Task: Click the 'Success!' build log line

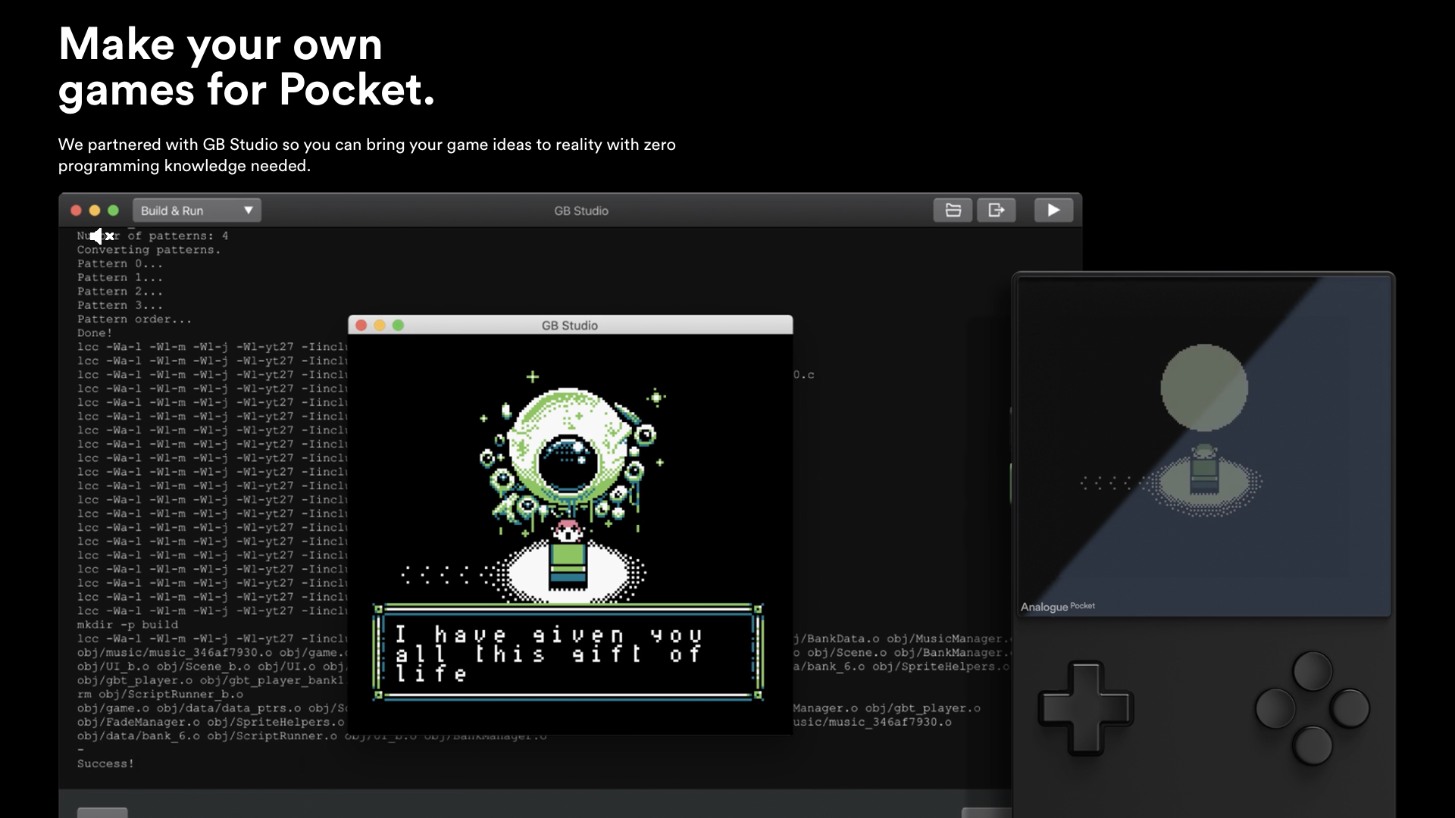Action: (x=105, y=763)
